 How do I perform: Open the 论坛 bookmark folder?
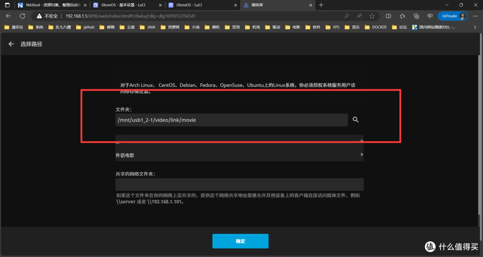399,27
